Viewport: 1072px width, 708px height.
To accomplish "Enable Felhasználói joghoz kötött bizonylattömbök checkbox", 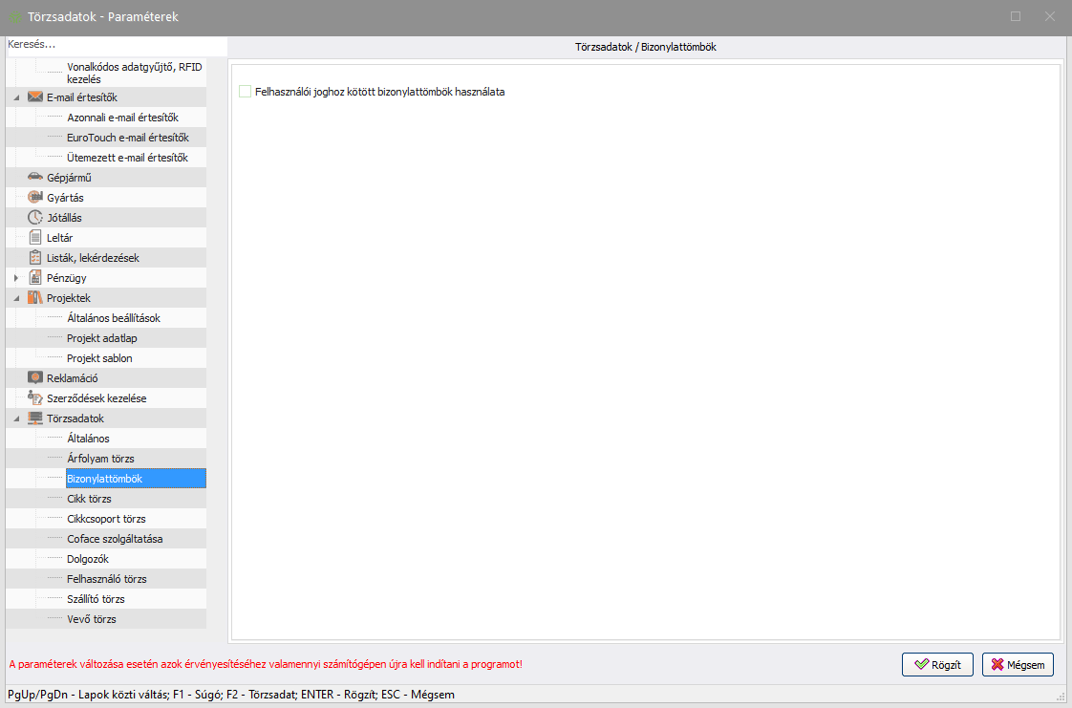I will click(246, 92).
